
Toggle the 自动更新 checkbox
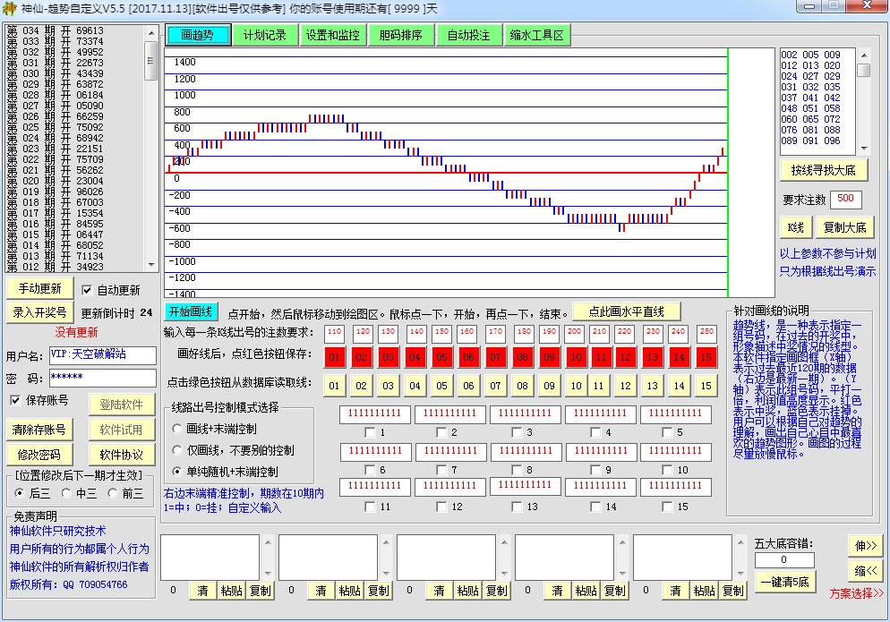(87, 290)
